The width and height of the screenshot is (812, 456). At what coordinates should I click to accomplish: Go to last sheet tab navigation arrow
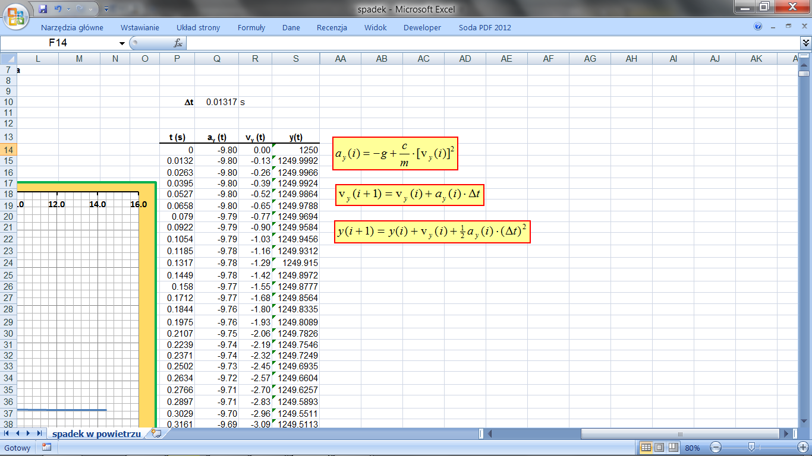tap(39, 433)
